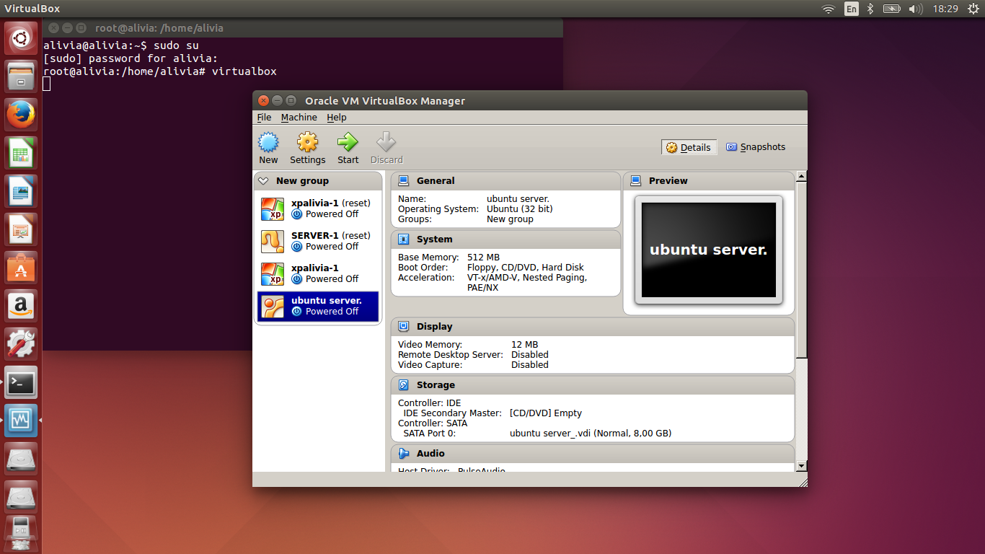Viewport: 985px width, 554px height.
Task: Click the SERVER-1 (reset) machine icon
Action: point(273,242)
